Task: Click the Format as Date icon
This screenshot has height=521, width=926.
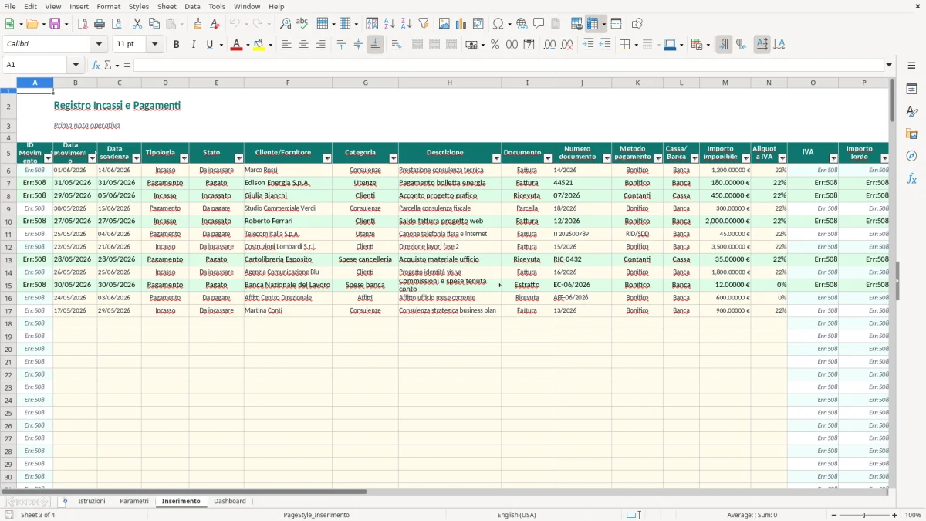Action: 529,45
